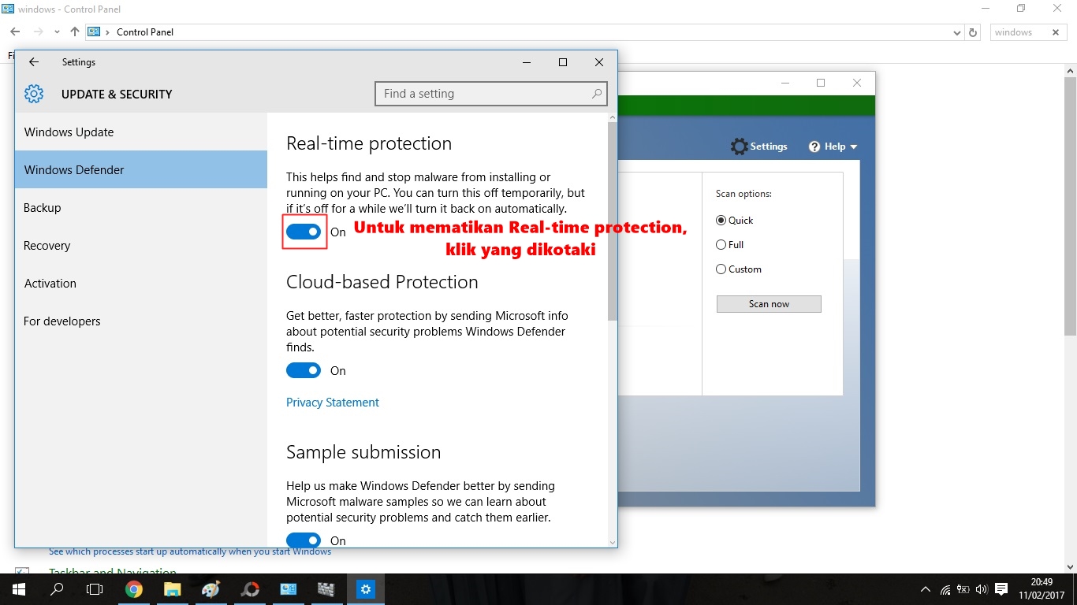This screenshot has height=605, width=1077.
Task: Open the volume speaker tray icon
Action: pyautogui.click(x=982, y=589)
